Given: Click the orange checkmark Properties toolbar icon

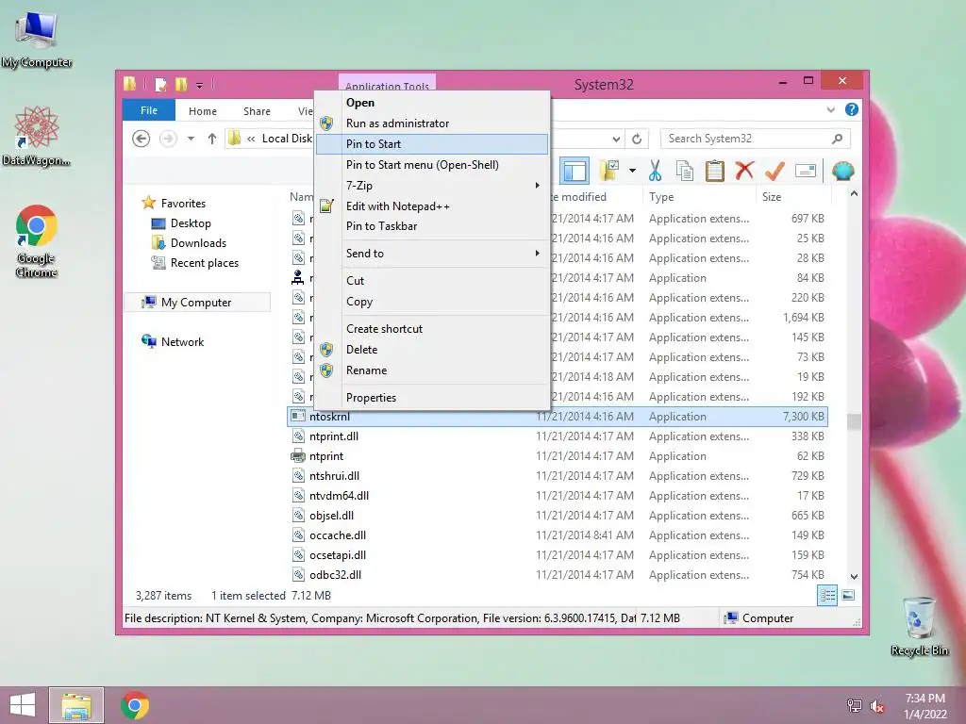Looking at the screenshot, I should point(774,171).
